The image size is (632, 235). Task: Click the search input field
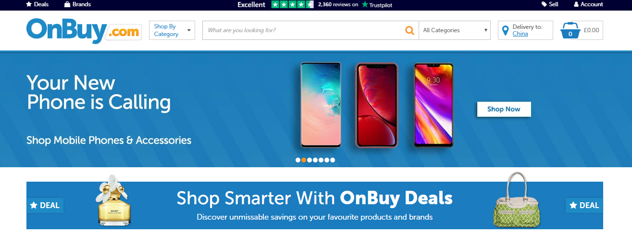click(x=304, y=30)
